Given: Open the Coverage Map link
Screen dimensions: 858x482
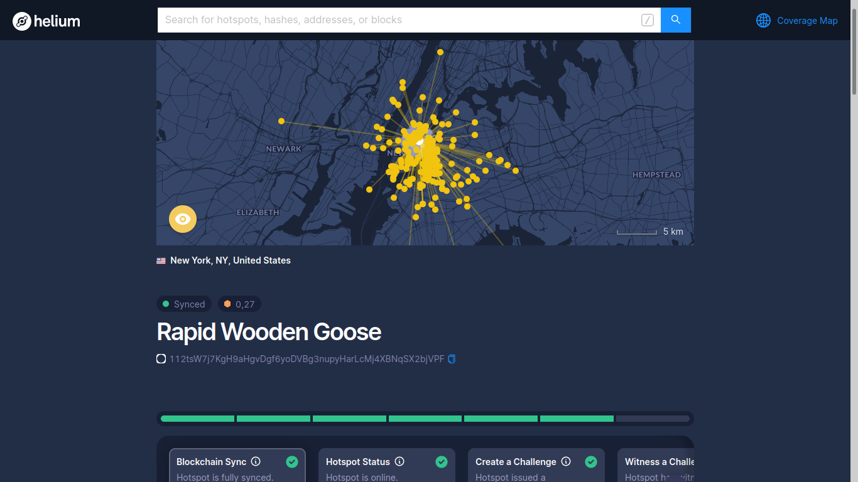Looking at the screenshot, I should click(806, 21).
